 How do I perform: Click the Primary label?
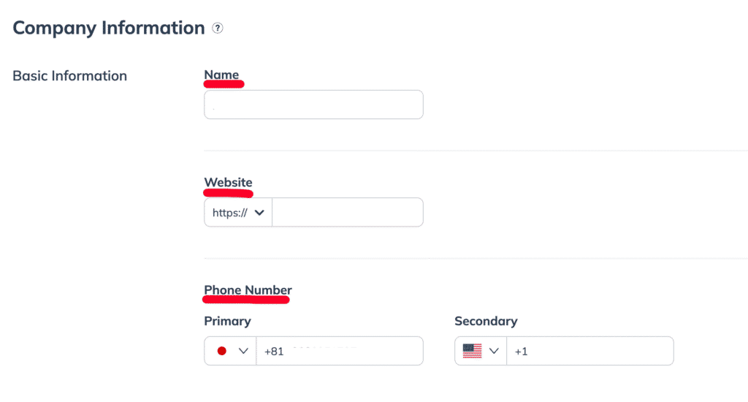point(227,321)
